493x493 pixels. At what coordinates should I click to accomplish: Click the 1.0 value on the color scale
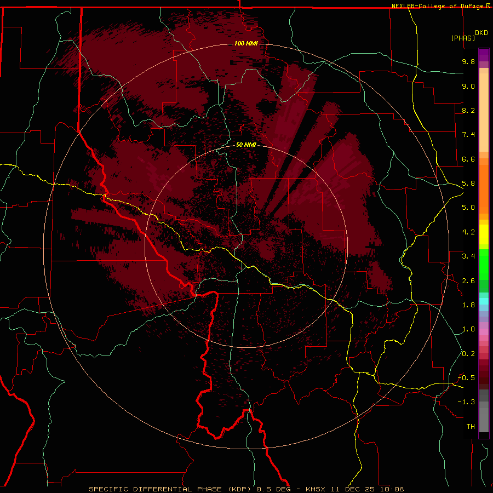[468, 329]
